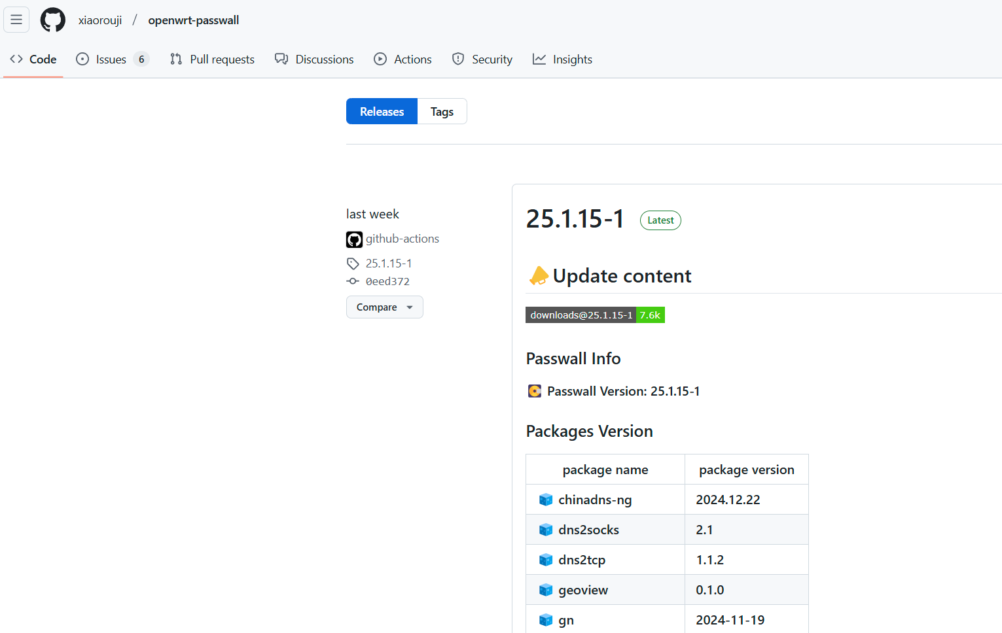View the Insights tab
The height and width of the screenshot is (633, 1002).
pos(562,60)
